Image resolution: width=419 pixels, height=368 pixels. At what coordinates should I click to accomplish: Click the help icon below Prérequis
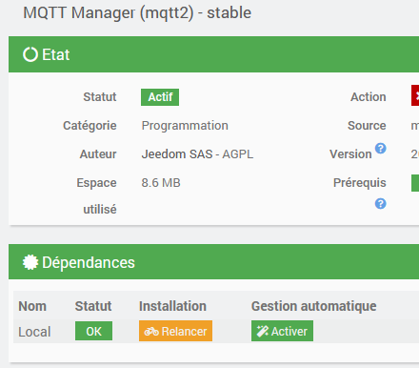click(x=380, y=203)
